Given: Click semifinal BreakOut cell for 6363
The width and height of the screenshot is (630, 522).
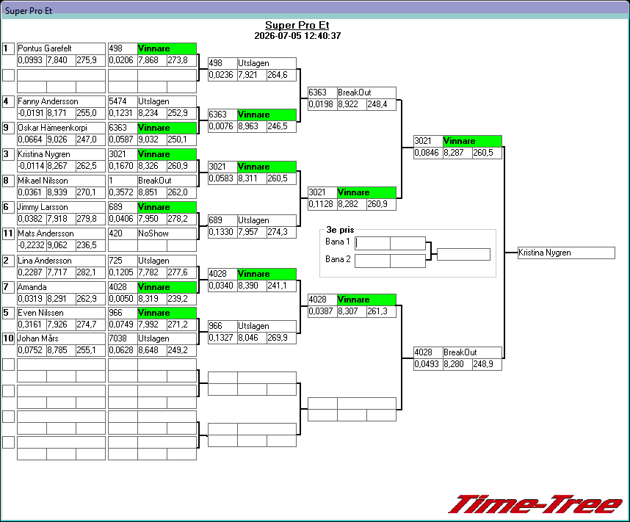Looking at the screenshot, I should point(366,93).
